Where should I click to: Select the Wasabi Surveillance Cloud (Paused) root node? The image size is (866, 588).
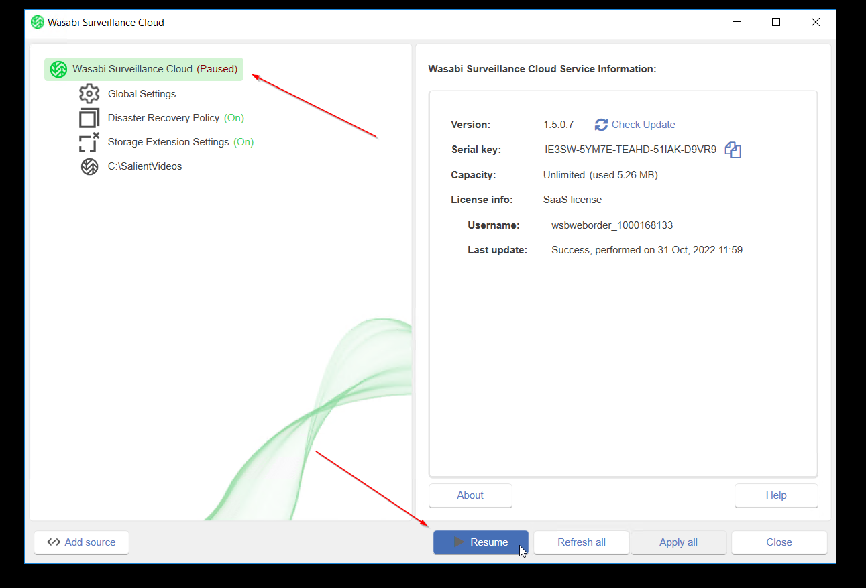point(144,69)
